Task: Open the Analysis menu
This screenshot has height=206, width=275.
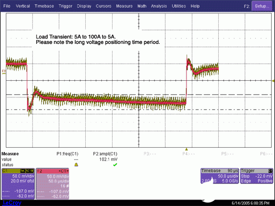Action: point(159,6)
